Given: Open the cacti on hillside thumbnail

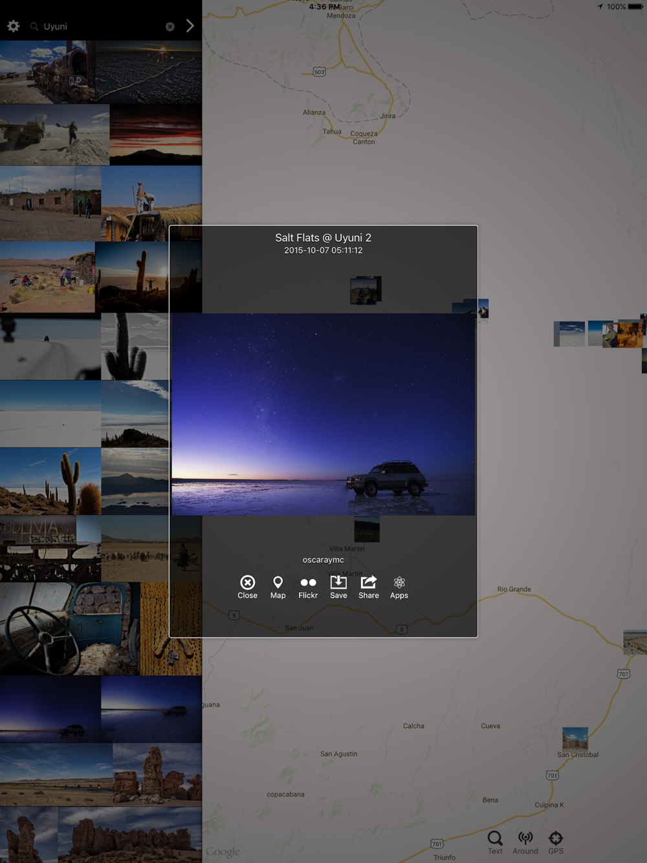Looking at the screenshot, I should pyautogui.click(x=50, y=481).
